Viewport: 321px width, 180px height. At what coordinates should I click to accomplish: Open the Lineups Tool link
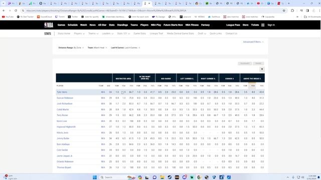(156, 33)
